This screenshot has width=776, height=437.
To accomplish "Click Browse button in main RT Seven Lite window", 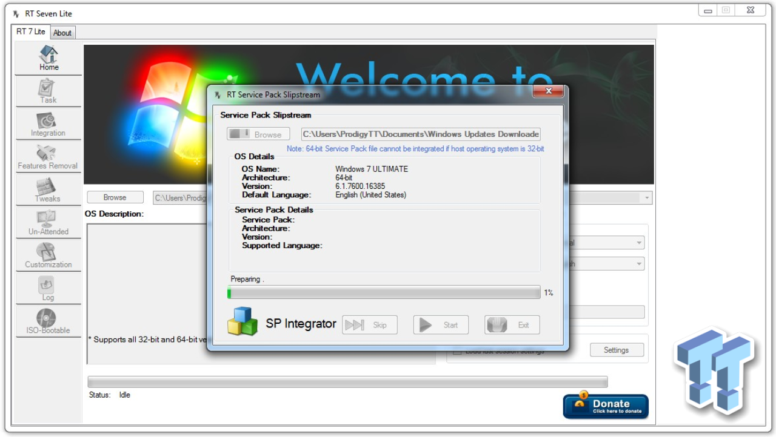I will [115, 197].
